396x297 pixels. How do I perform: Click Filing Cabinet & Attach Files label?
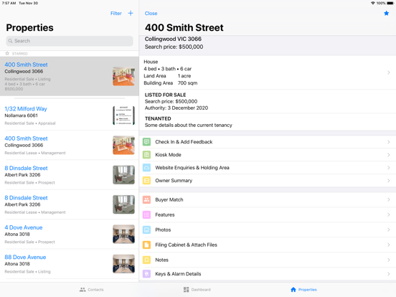186,245
